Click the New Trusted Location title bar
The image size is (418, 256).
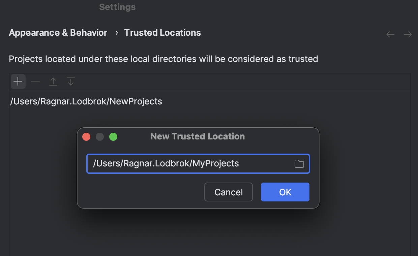(x=198, y=136)
